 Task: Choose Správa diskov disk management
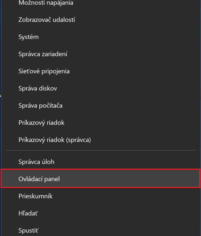(x=38, y=88)
